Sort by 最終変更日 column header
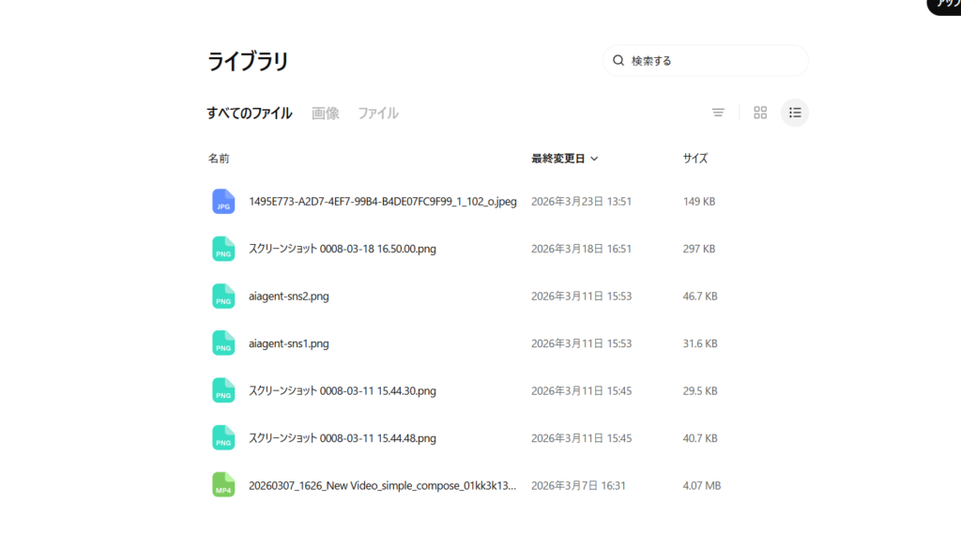This screenshot has width=961, height=548. (557, 159)
